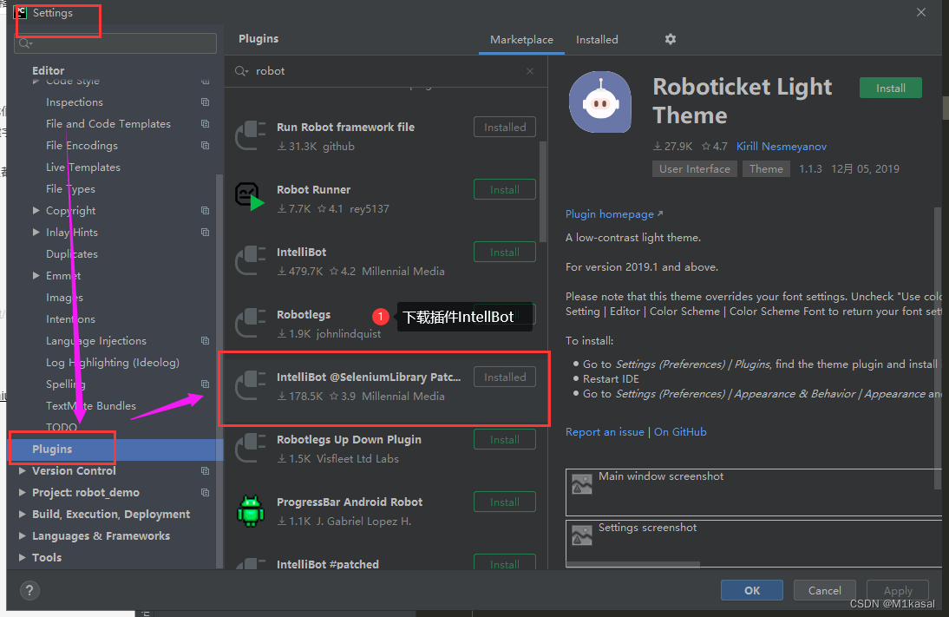Image resolution: width=949 pixels, height=617 pixels.
Task: Click OK to confirm settings
Action: tap(752, 590)
